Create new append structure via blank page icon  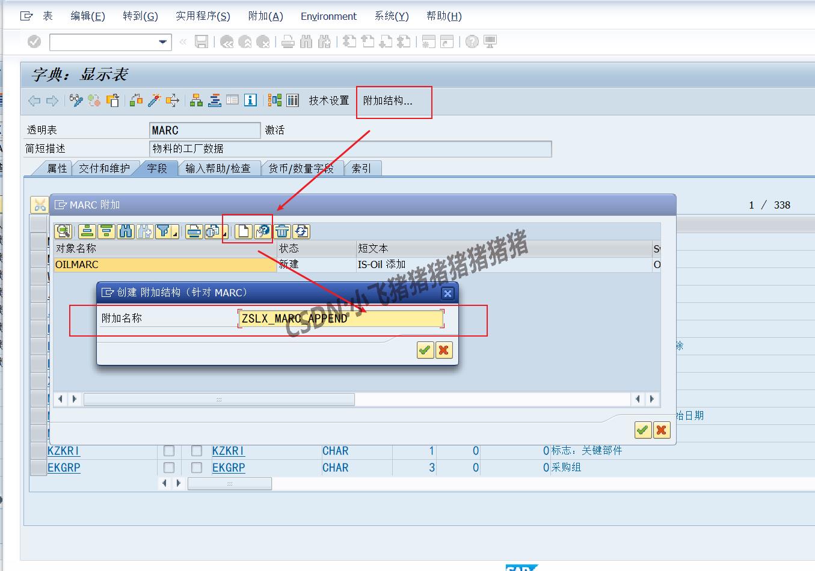pos(244,231)
